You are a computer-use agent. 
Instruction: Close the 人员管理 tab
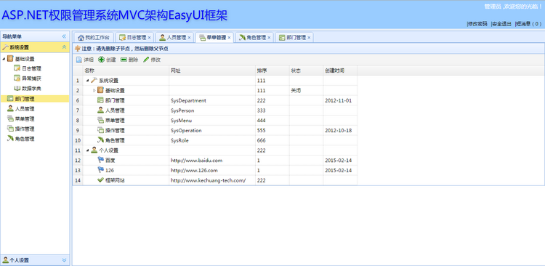click(190, 38)
